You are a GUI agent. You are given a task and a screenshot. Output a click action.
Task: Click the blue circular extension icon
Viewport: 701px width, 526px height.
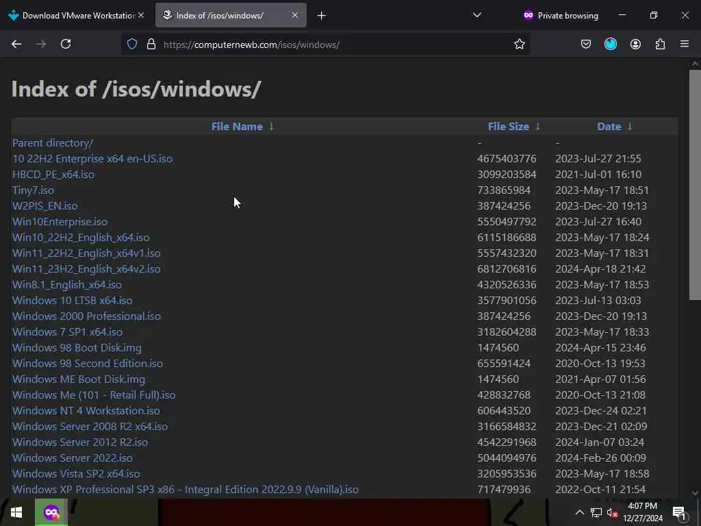[610, 44]
